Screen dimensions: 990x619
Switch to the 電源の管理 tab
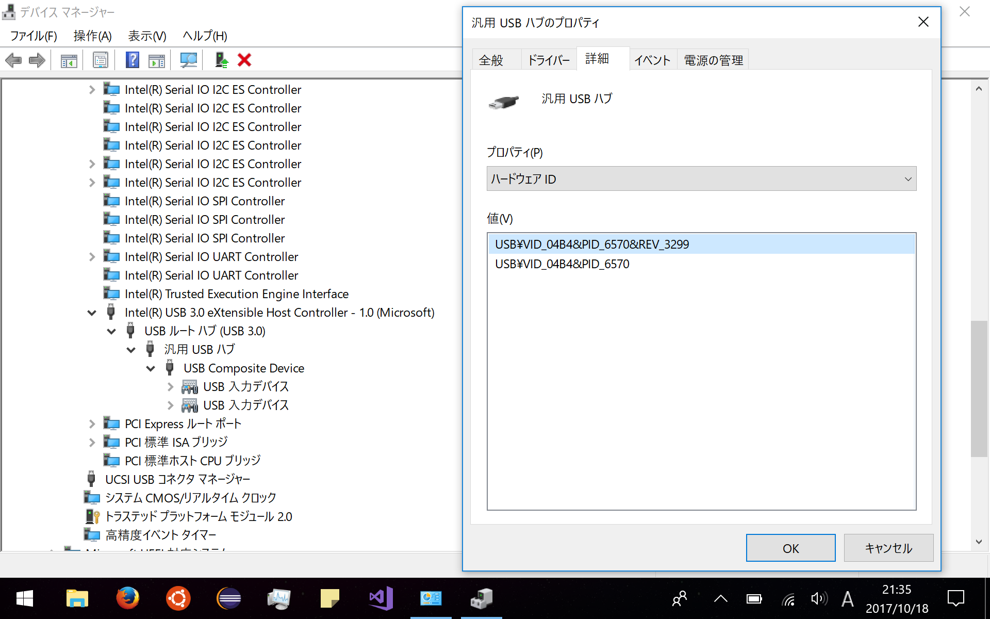pos(713,60)
